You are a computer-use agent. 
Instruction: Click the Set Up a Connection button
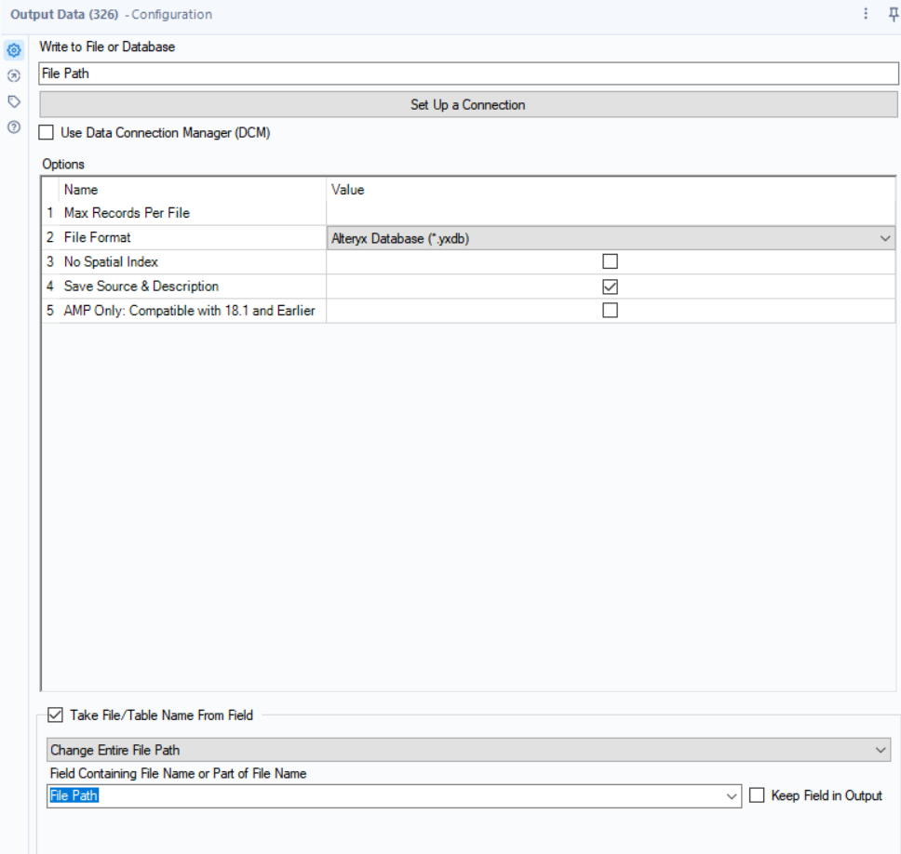[467, 104]
